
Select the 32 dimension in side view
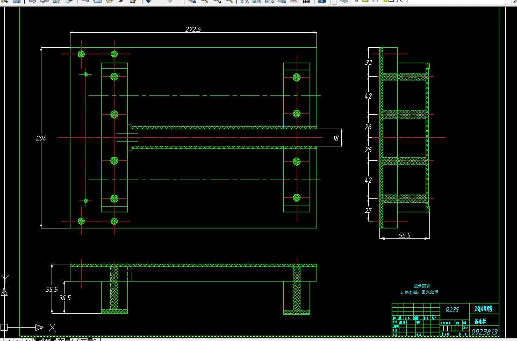(x=368, y=63)
